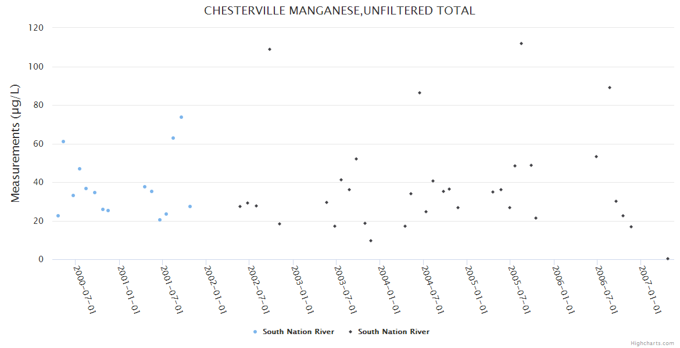The height and width of the screenshot is (348, 680).
Task: Select the highest black point near 112
Action: coord(521,43)
